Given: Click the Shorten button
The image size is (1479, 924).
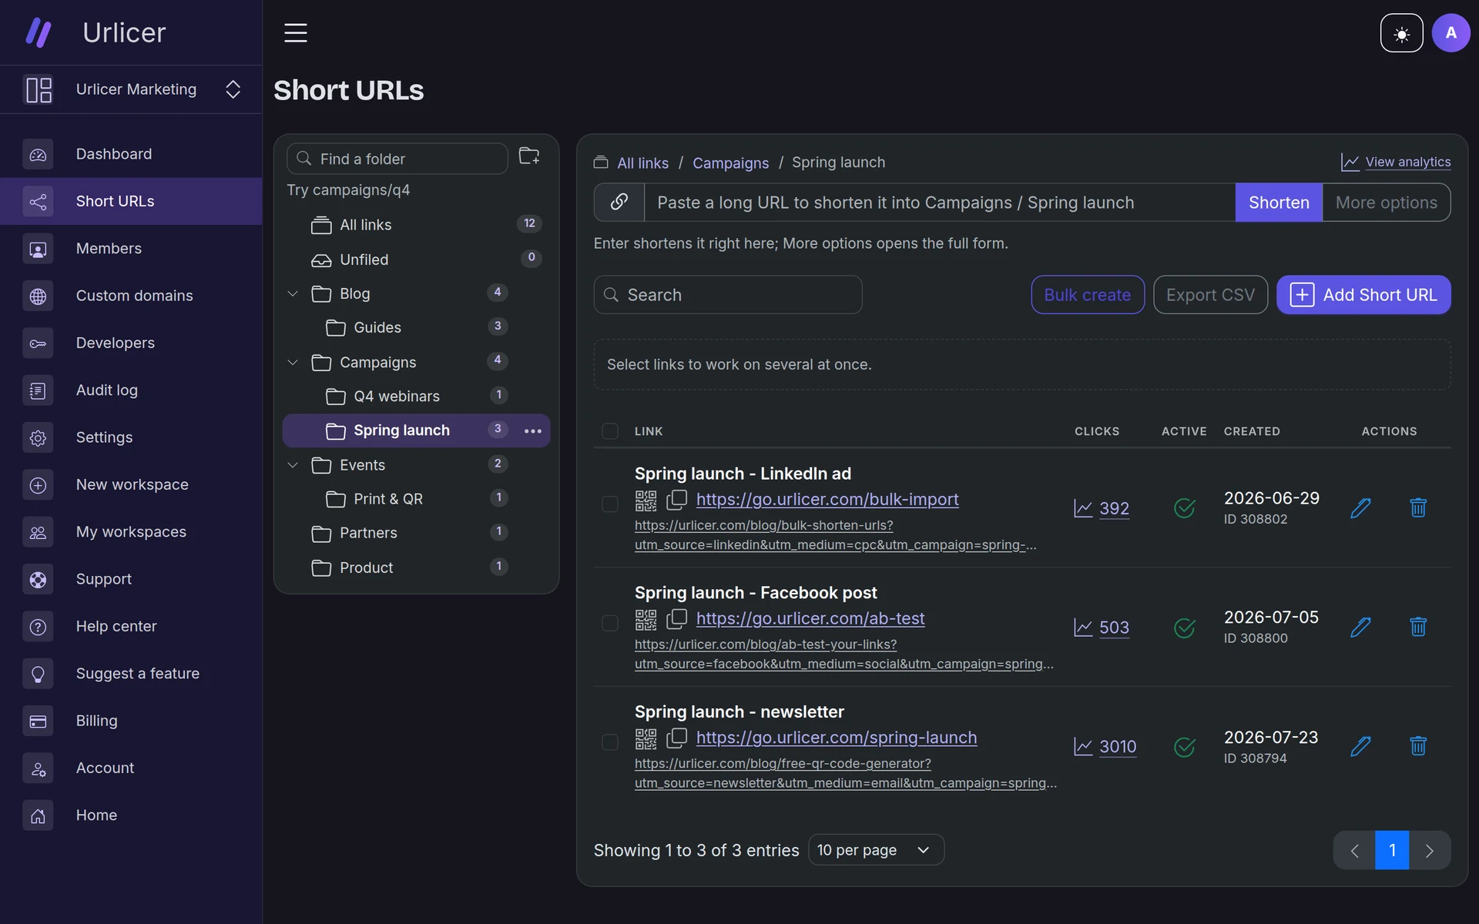Looking at the screenshot, I should [1279, 203].
